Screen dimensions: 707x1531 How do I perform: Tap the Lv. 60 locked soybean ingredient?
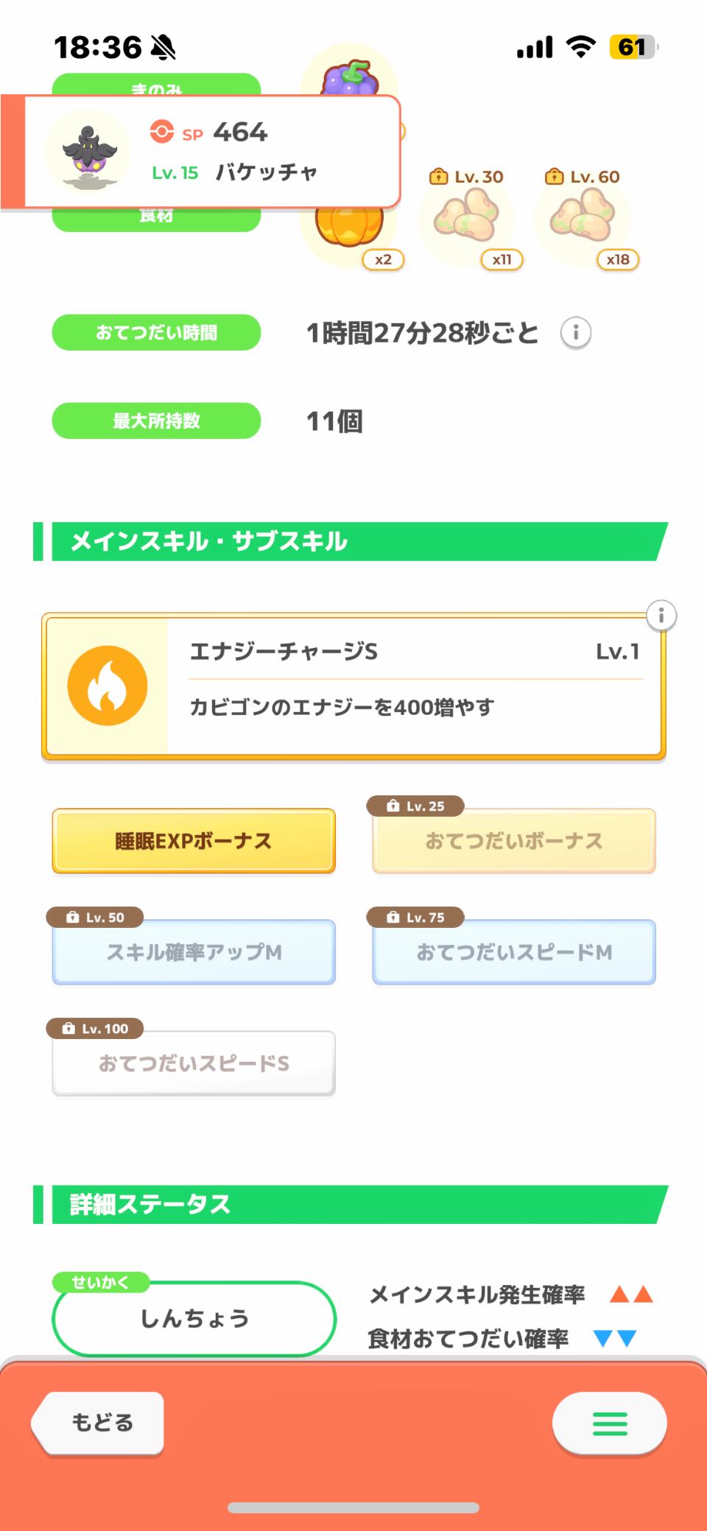pyautogui.click(x=583, y=217)
